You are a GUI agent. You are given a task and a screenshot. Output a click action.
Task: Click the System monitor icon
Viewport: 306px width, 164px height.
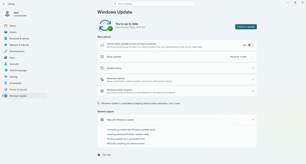pyautogui.click(x=6, y=32)
